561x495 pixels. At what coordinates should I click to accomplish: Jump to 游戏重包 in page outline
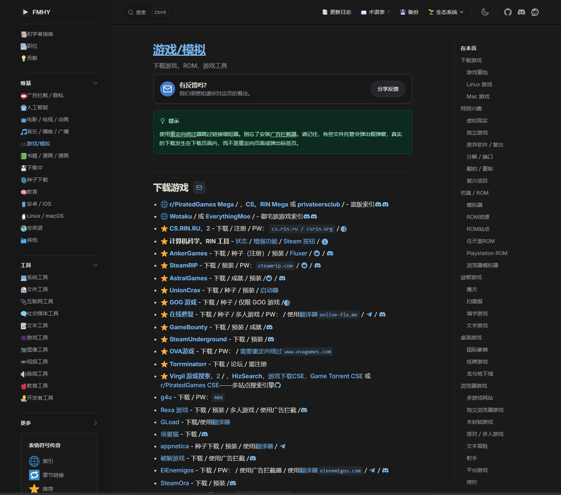pyautogui.click(x=477, y=72)
